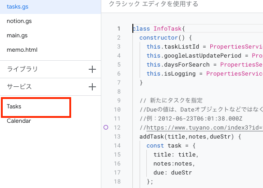Click daysForSearch on line 5
The width and height of the screenshot is (263, 188).
point(187,65)
